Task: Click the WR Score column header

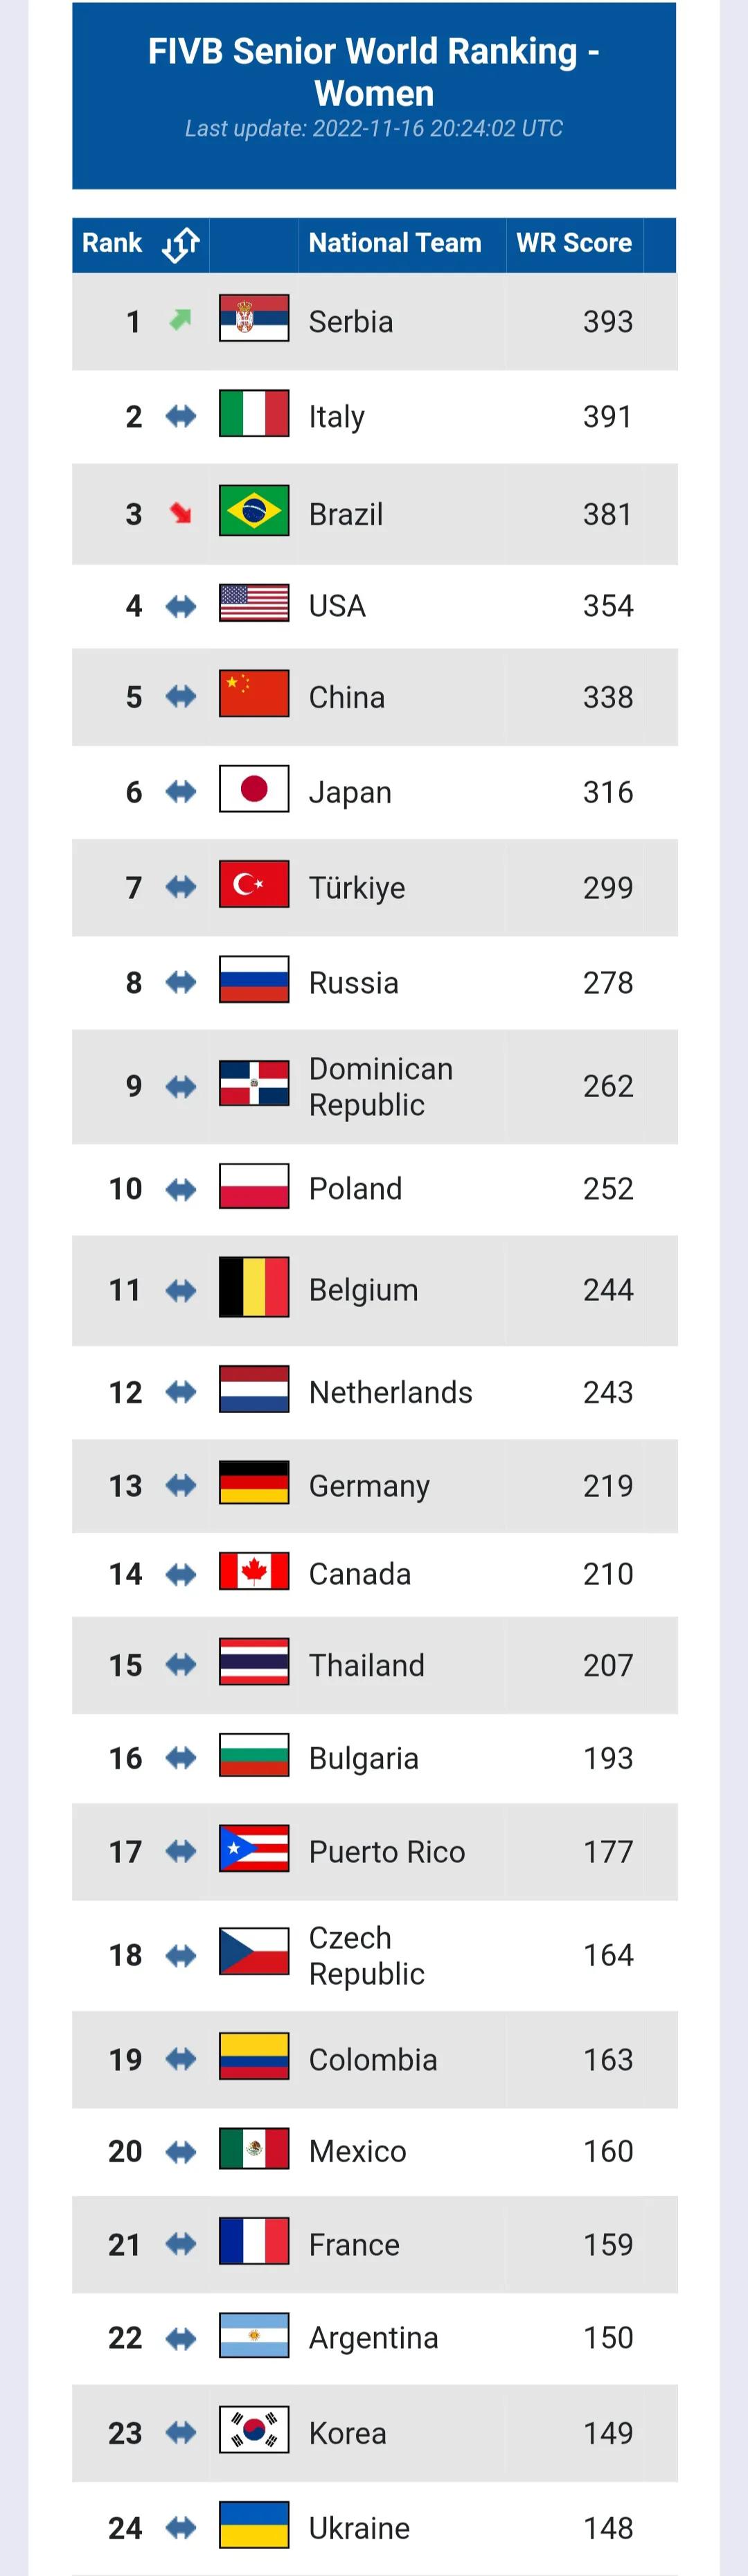Action: 574,243
